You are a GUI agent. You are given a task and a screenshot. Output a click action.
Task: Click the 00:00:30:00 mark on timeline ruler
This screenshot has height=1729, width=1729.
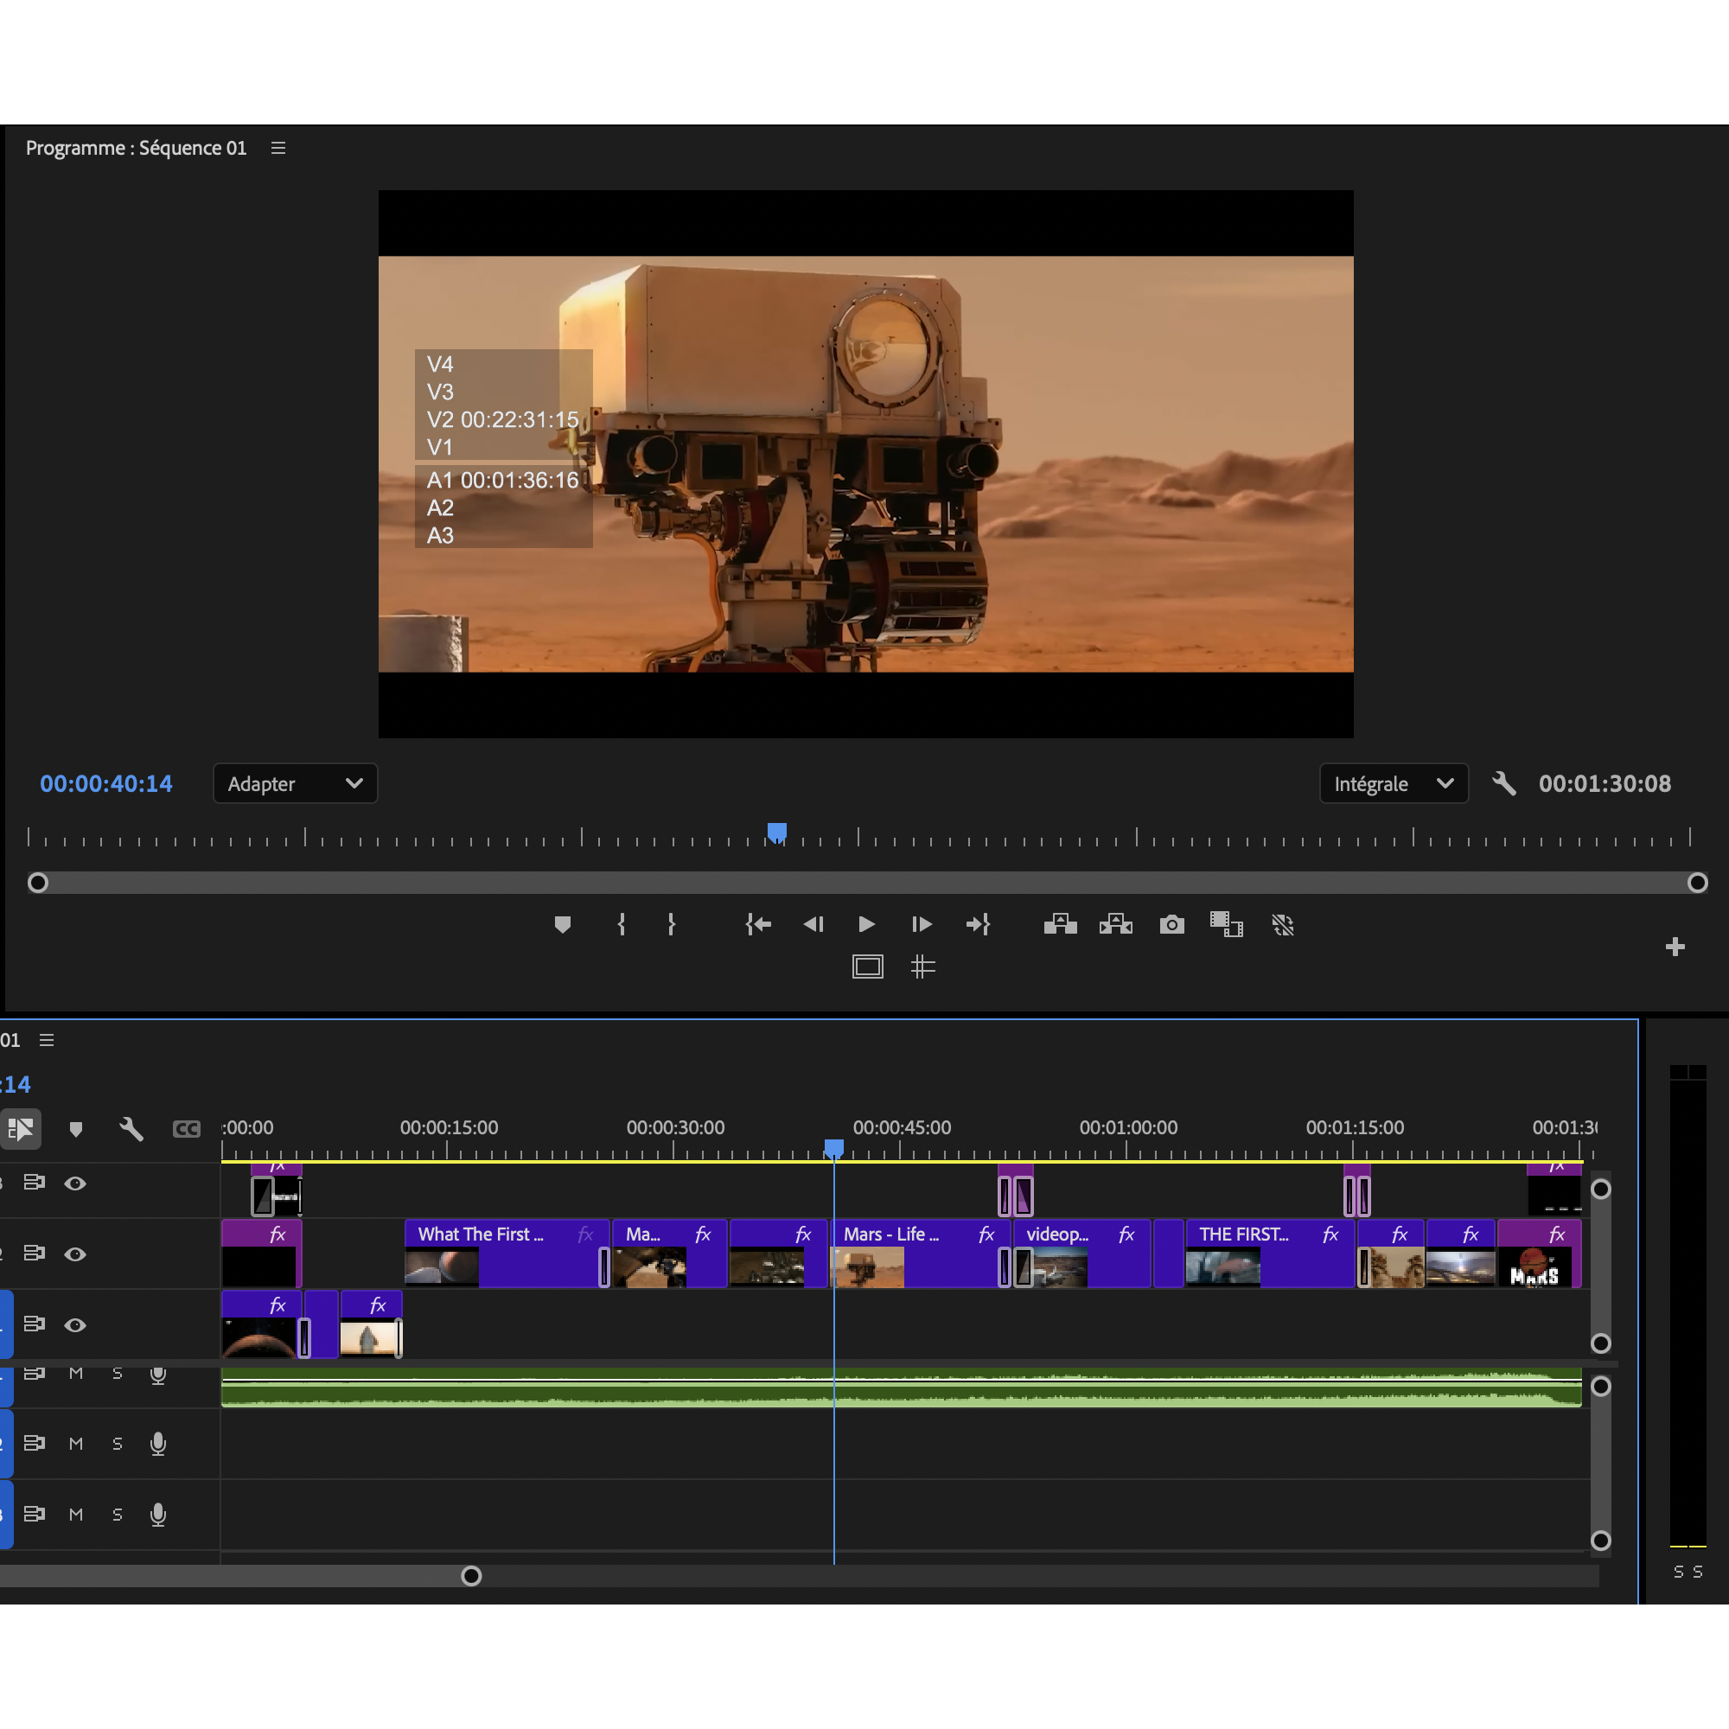pyautogui.click(x=676, y=1127)
